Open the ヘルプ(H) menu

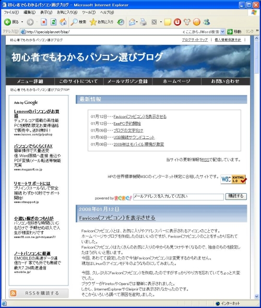tap(107, 13)
